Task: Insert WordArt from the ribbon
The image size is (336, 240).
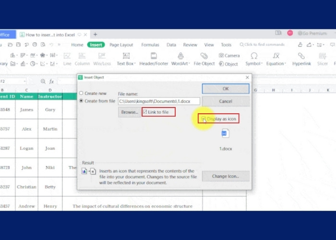Action: [180, 59]
